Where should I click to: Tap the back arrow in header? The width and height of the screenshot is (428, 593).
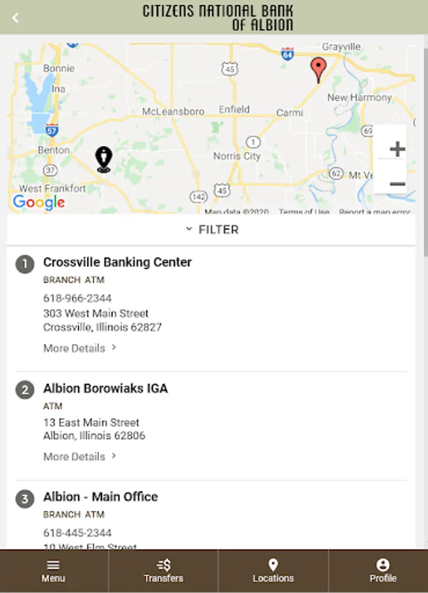click(15, 17)
